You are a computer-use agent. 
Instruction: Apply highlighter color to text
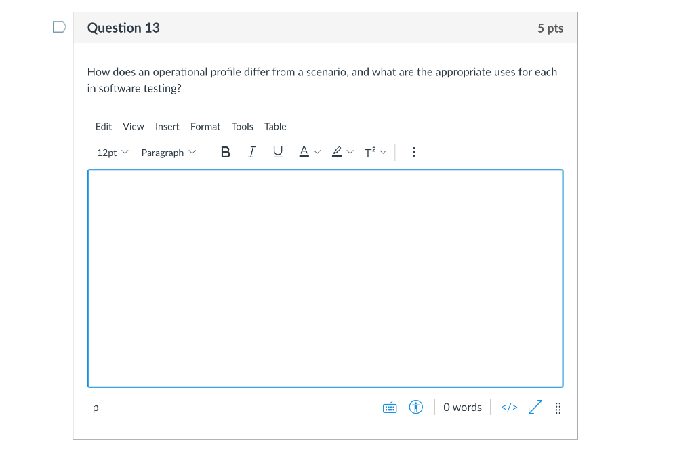coord(336,152)
